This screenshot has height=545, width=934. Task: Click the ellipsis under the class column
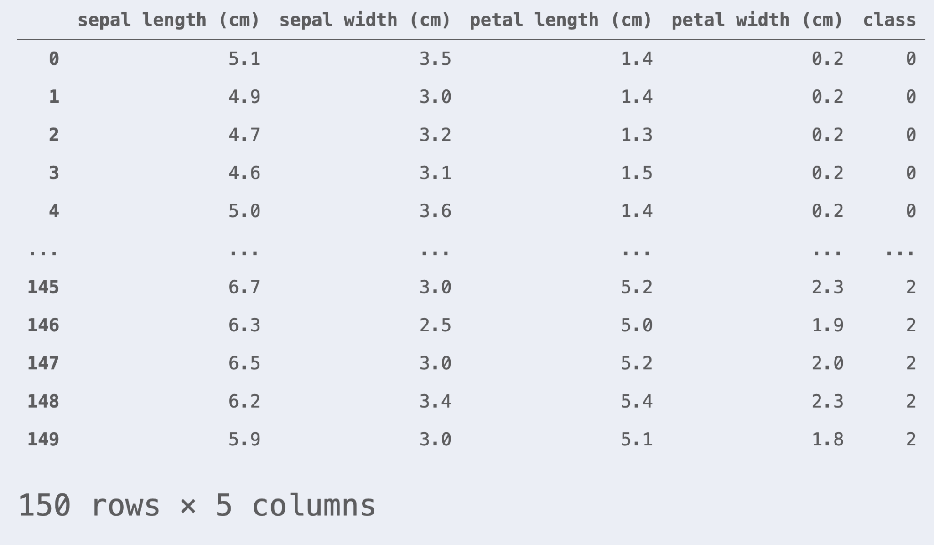tap(900, 250)
